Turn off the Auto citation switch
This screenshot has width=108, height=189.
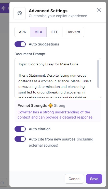click(x=20, y=129)
